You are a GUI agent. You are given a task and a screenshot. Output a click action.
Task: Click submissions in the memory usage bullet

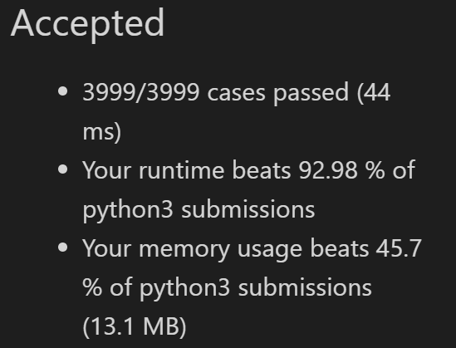305,287
